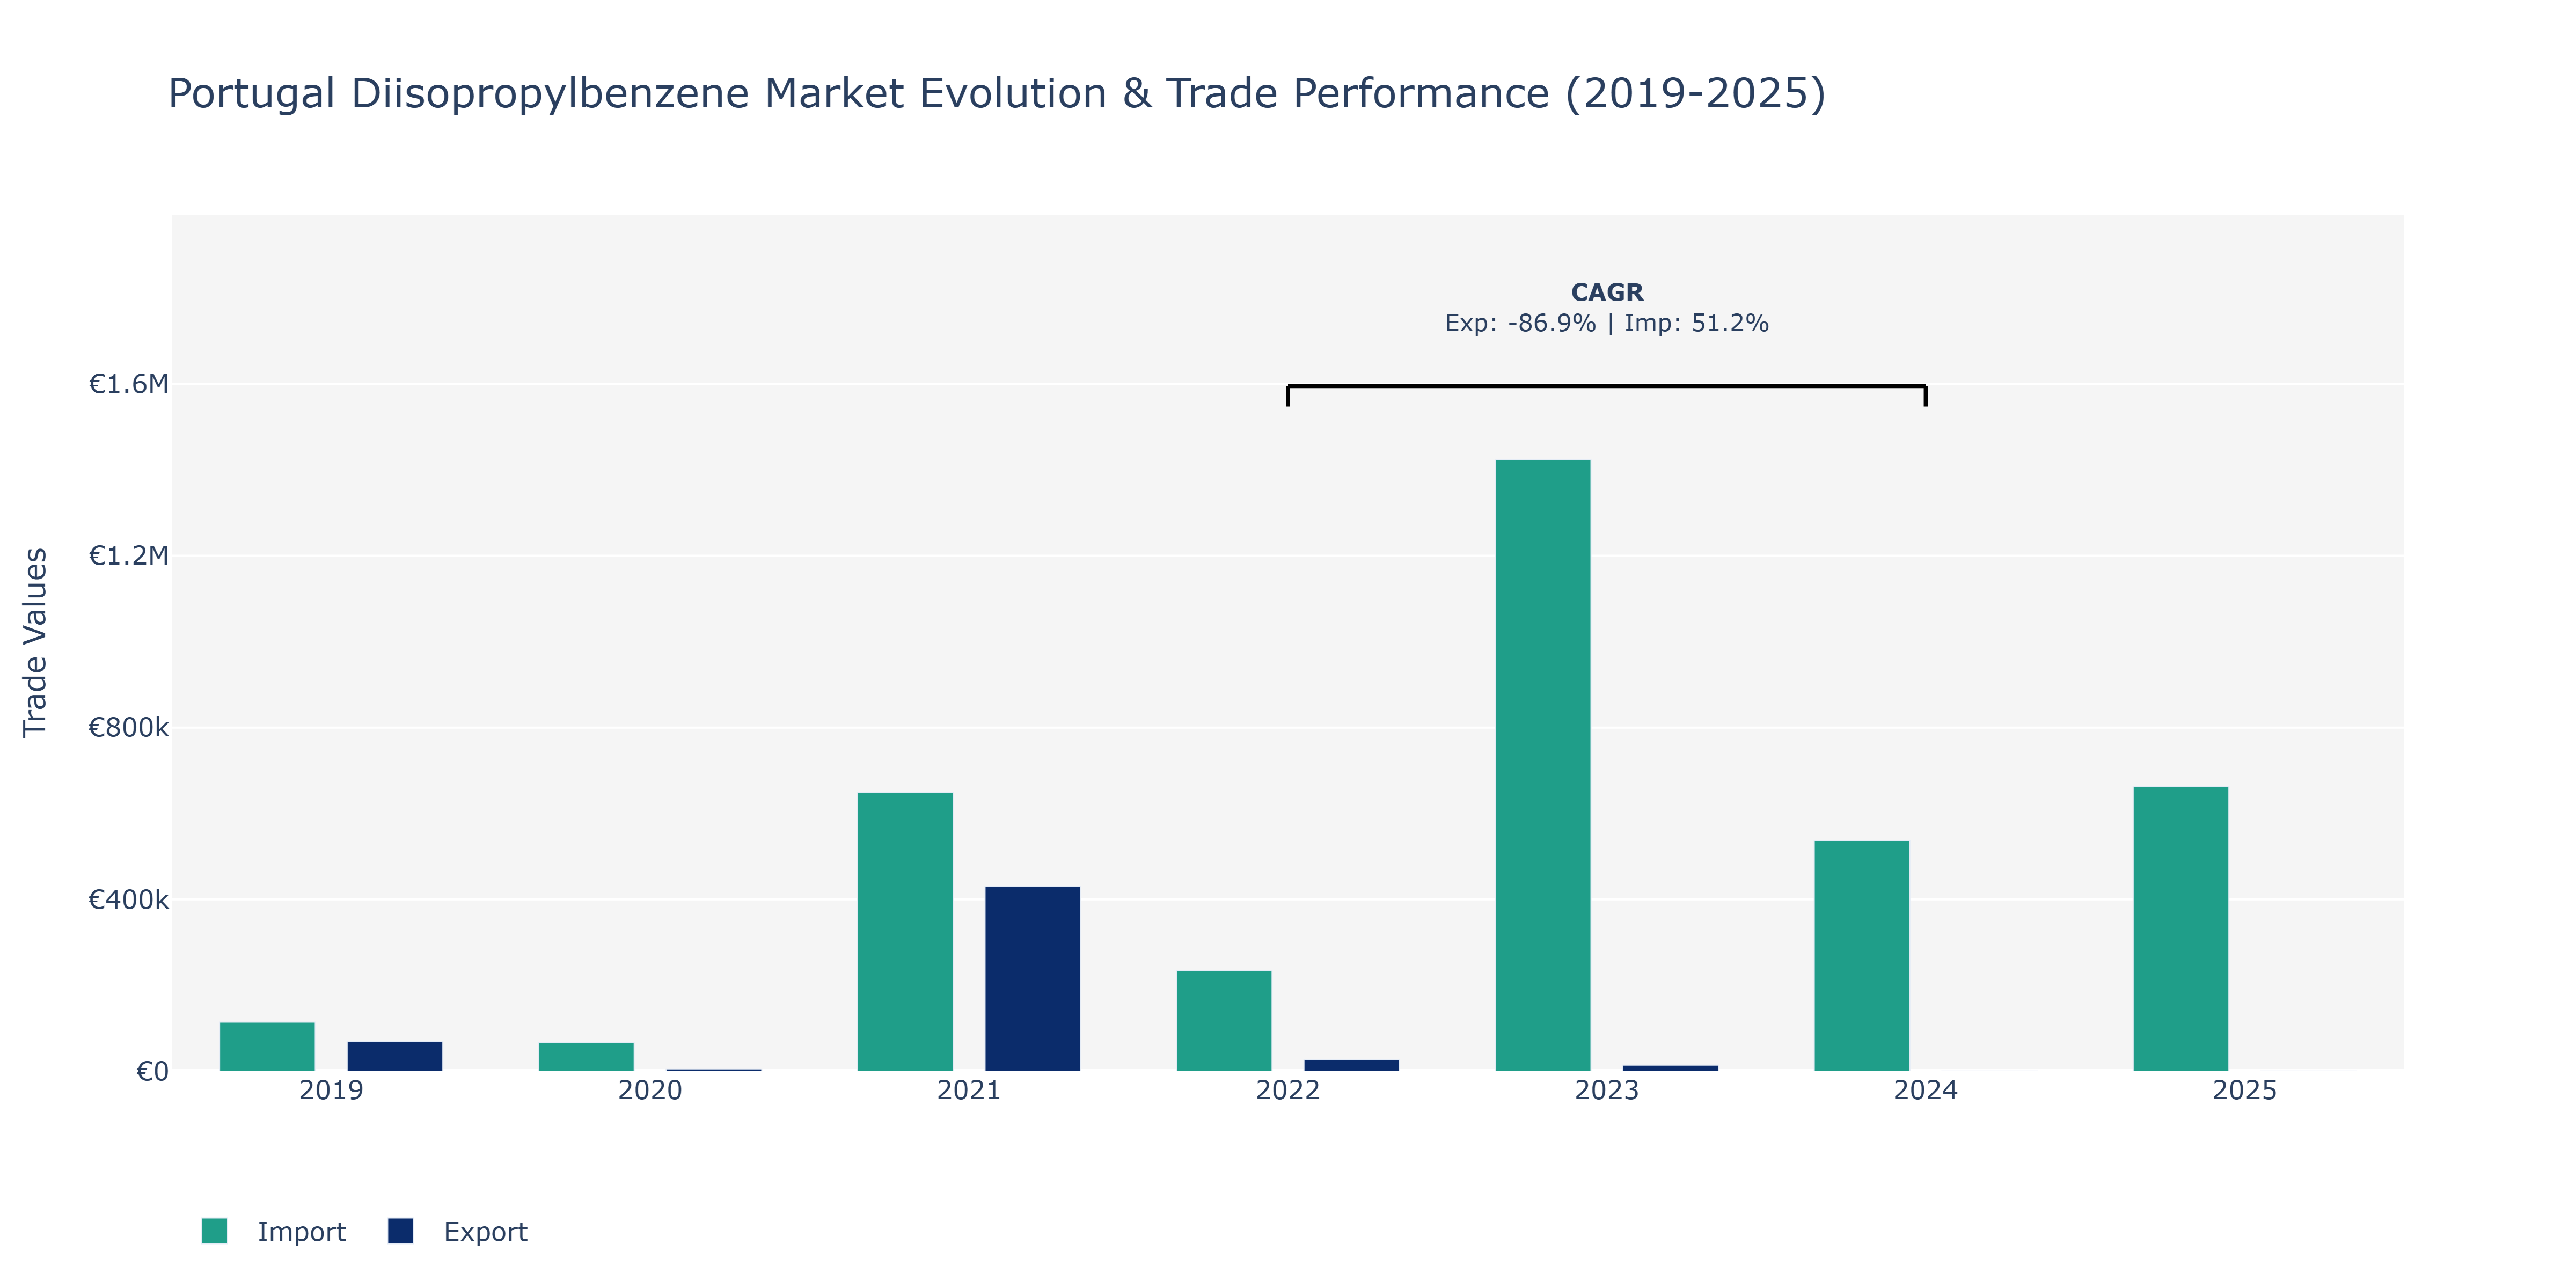This screenshot has height=1288, width=2576.
Task: Click the 2019 x-axis label
Action: [331, 1090]
